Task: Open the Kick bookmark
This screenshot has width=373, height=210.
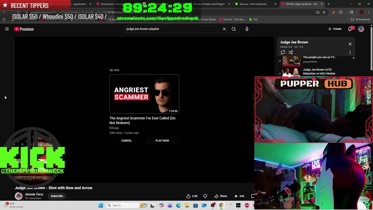Action: coord(253,20)
